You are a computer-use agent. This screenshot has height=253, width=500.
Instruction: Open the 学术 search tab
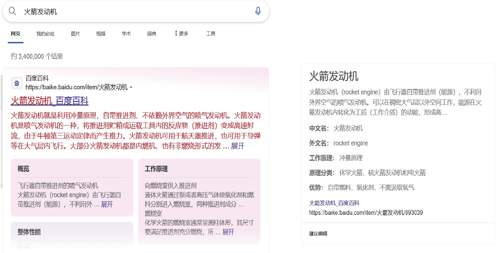click(126, 33)
